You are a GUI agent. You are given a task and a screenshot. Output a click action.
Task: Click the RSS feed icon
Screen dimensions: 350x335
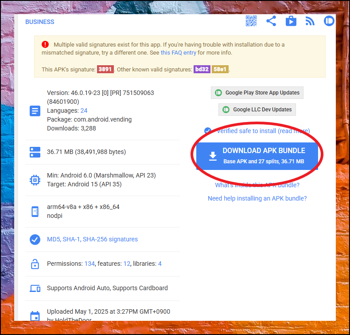coord(310,21)
